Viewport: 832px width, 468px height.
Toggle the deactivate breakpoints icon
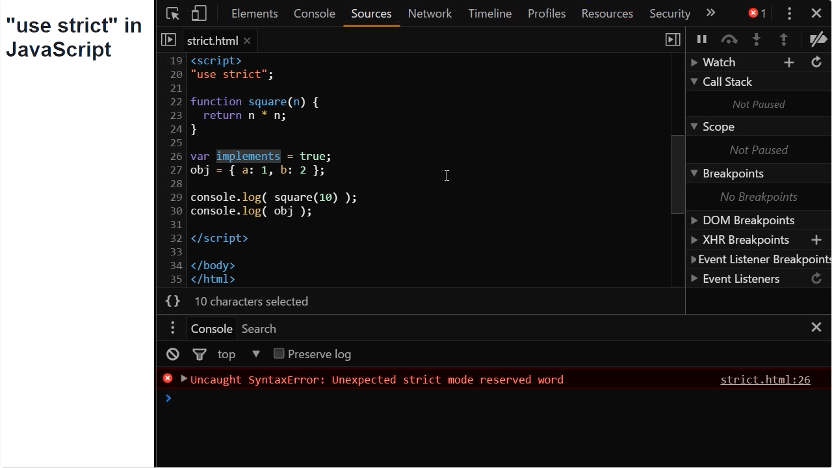point(818,39)
